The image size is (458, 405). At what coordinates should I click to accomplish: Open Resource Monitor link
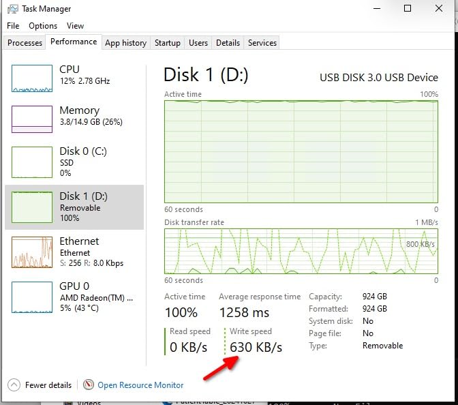pyautogui.click(x=140, y=385)
